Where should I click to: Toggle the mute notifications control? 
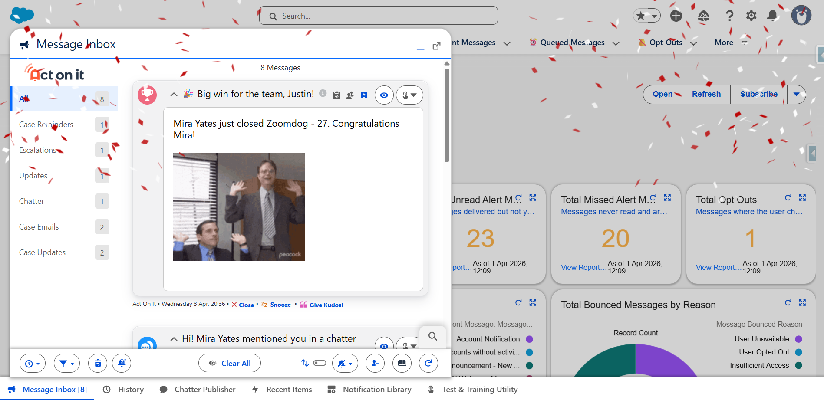(345, 363)
